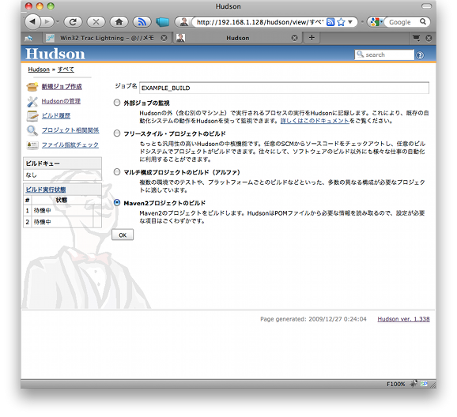
Task: Open the すべて breadcrumb link
Action: [66, 69]
